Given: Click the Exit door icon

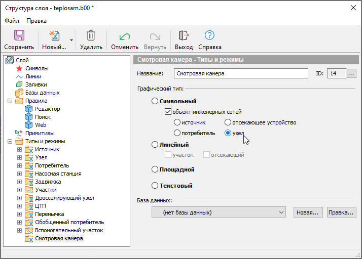Looking at the screenshot, I should point(184,36).
